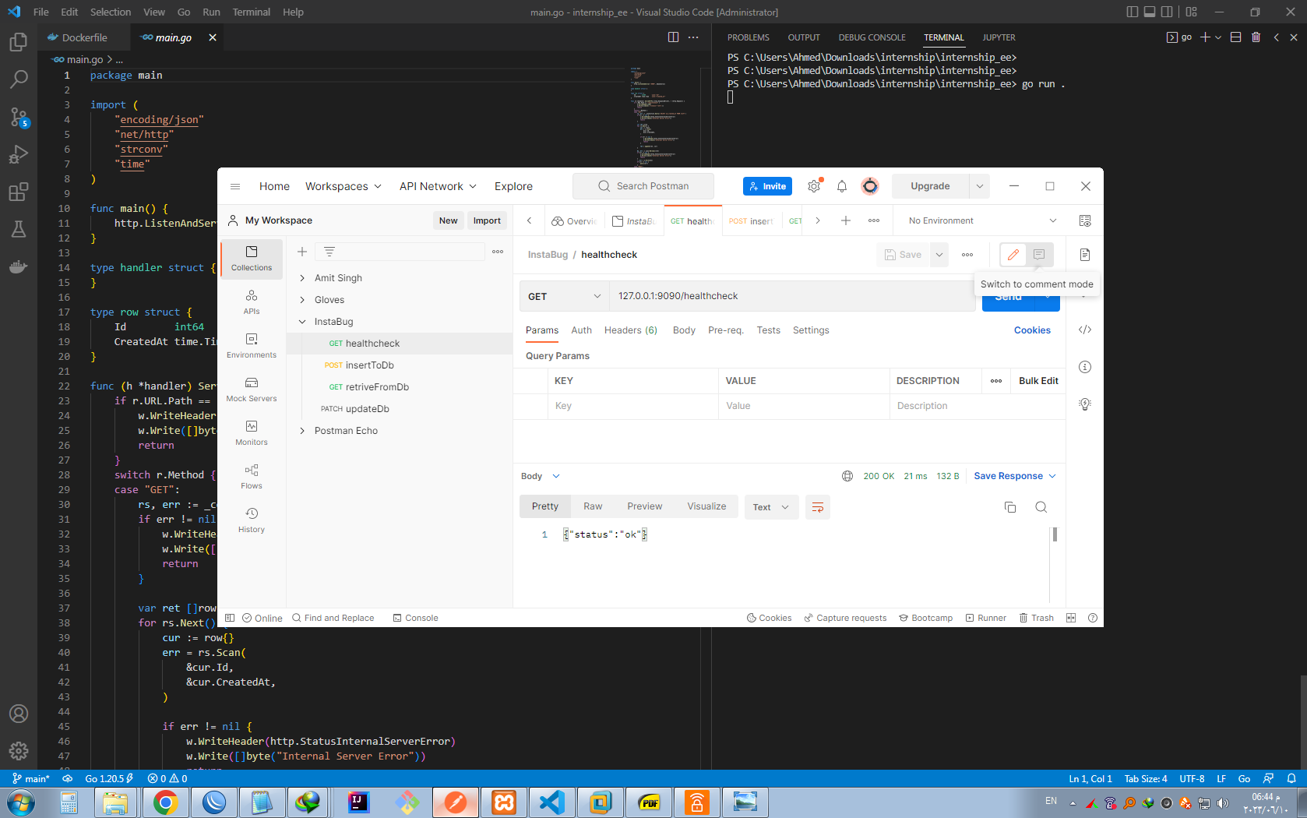Collapse InstaBug collection
This screenshot has width=1307, height=818.
click(302, 322)
